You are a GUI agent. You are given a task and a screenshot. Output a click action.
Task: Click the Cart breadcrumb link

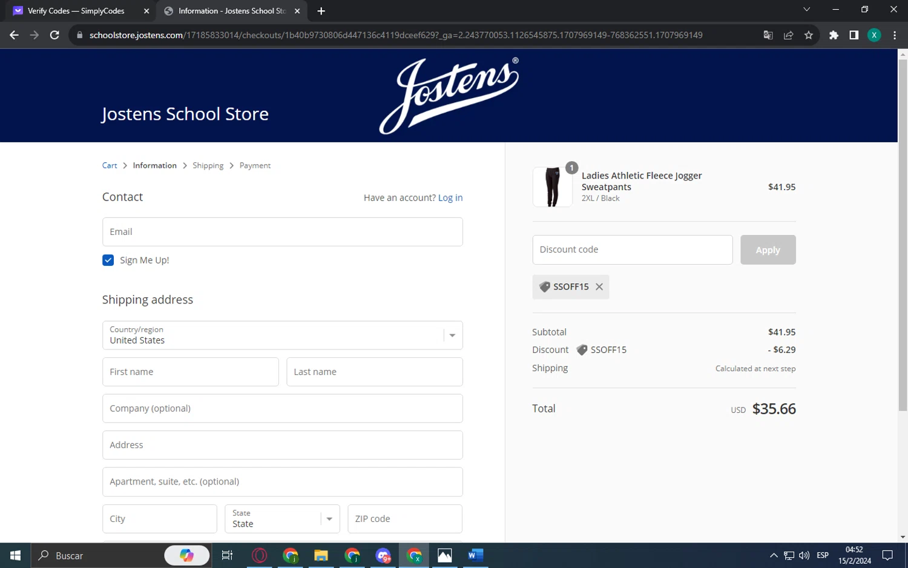110,165
